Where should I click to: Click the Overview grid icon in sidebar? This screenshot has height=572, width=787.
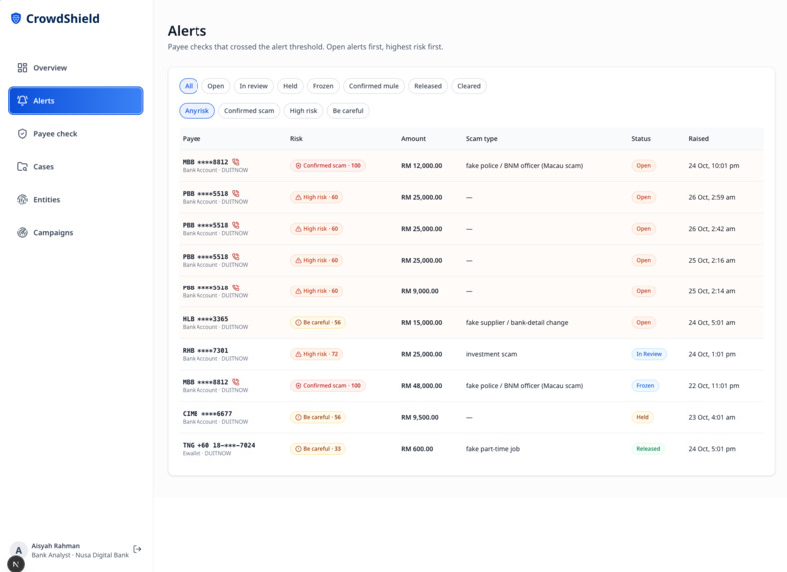(x=22, y=67)
